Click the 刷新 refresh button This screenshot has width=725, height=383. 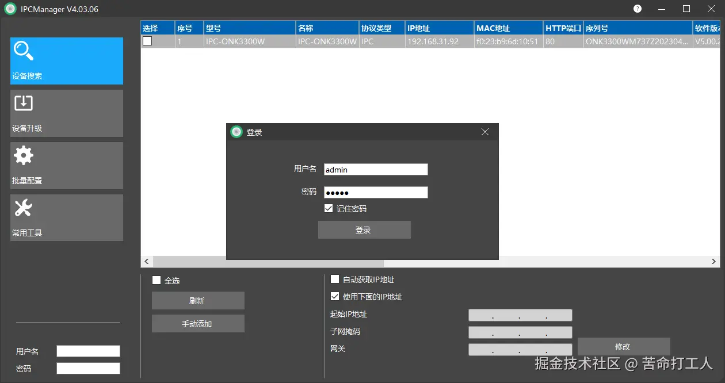pos(198,301)
